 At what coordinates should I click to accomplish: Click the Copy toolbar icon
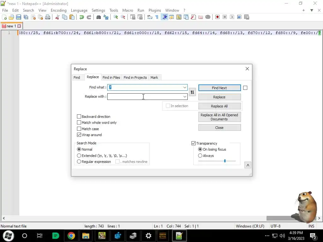tap(65, 17)
